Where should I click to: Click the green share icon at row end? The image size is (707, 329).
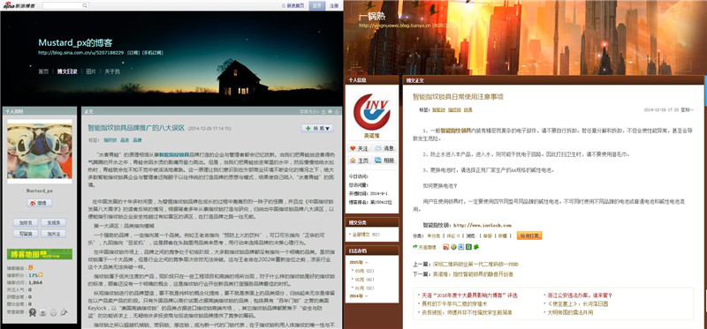tap(475, 247)
